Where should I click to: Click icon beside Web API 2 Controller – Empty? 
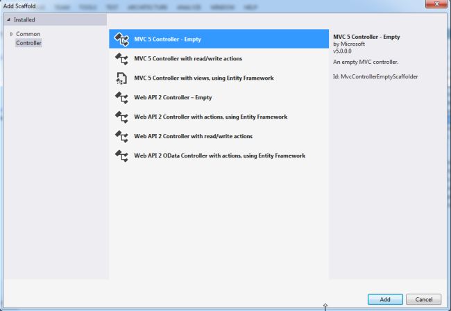[x=121, y=97]
